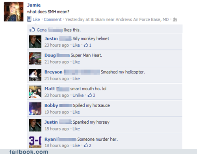Like Bobby's Spilled my hotsauce comment
Image resolution: width=197 pixels, height=154 pixels.
click(76, 112)
